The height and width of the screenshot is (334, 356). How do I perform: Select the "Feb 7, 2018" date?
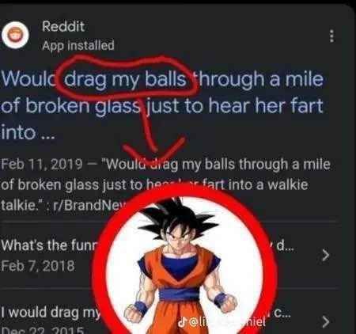point(38,266)
